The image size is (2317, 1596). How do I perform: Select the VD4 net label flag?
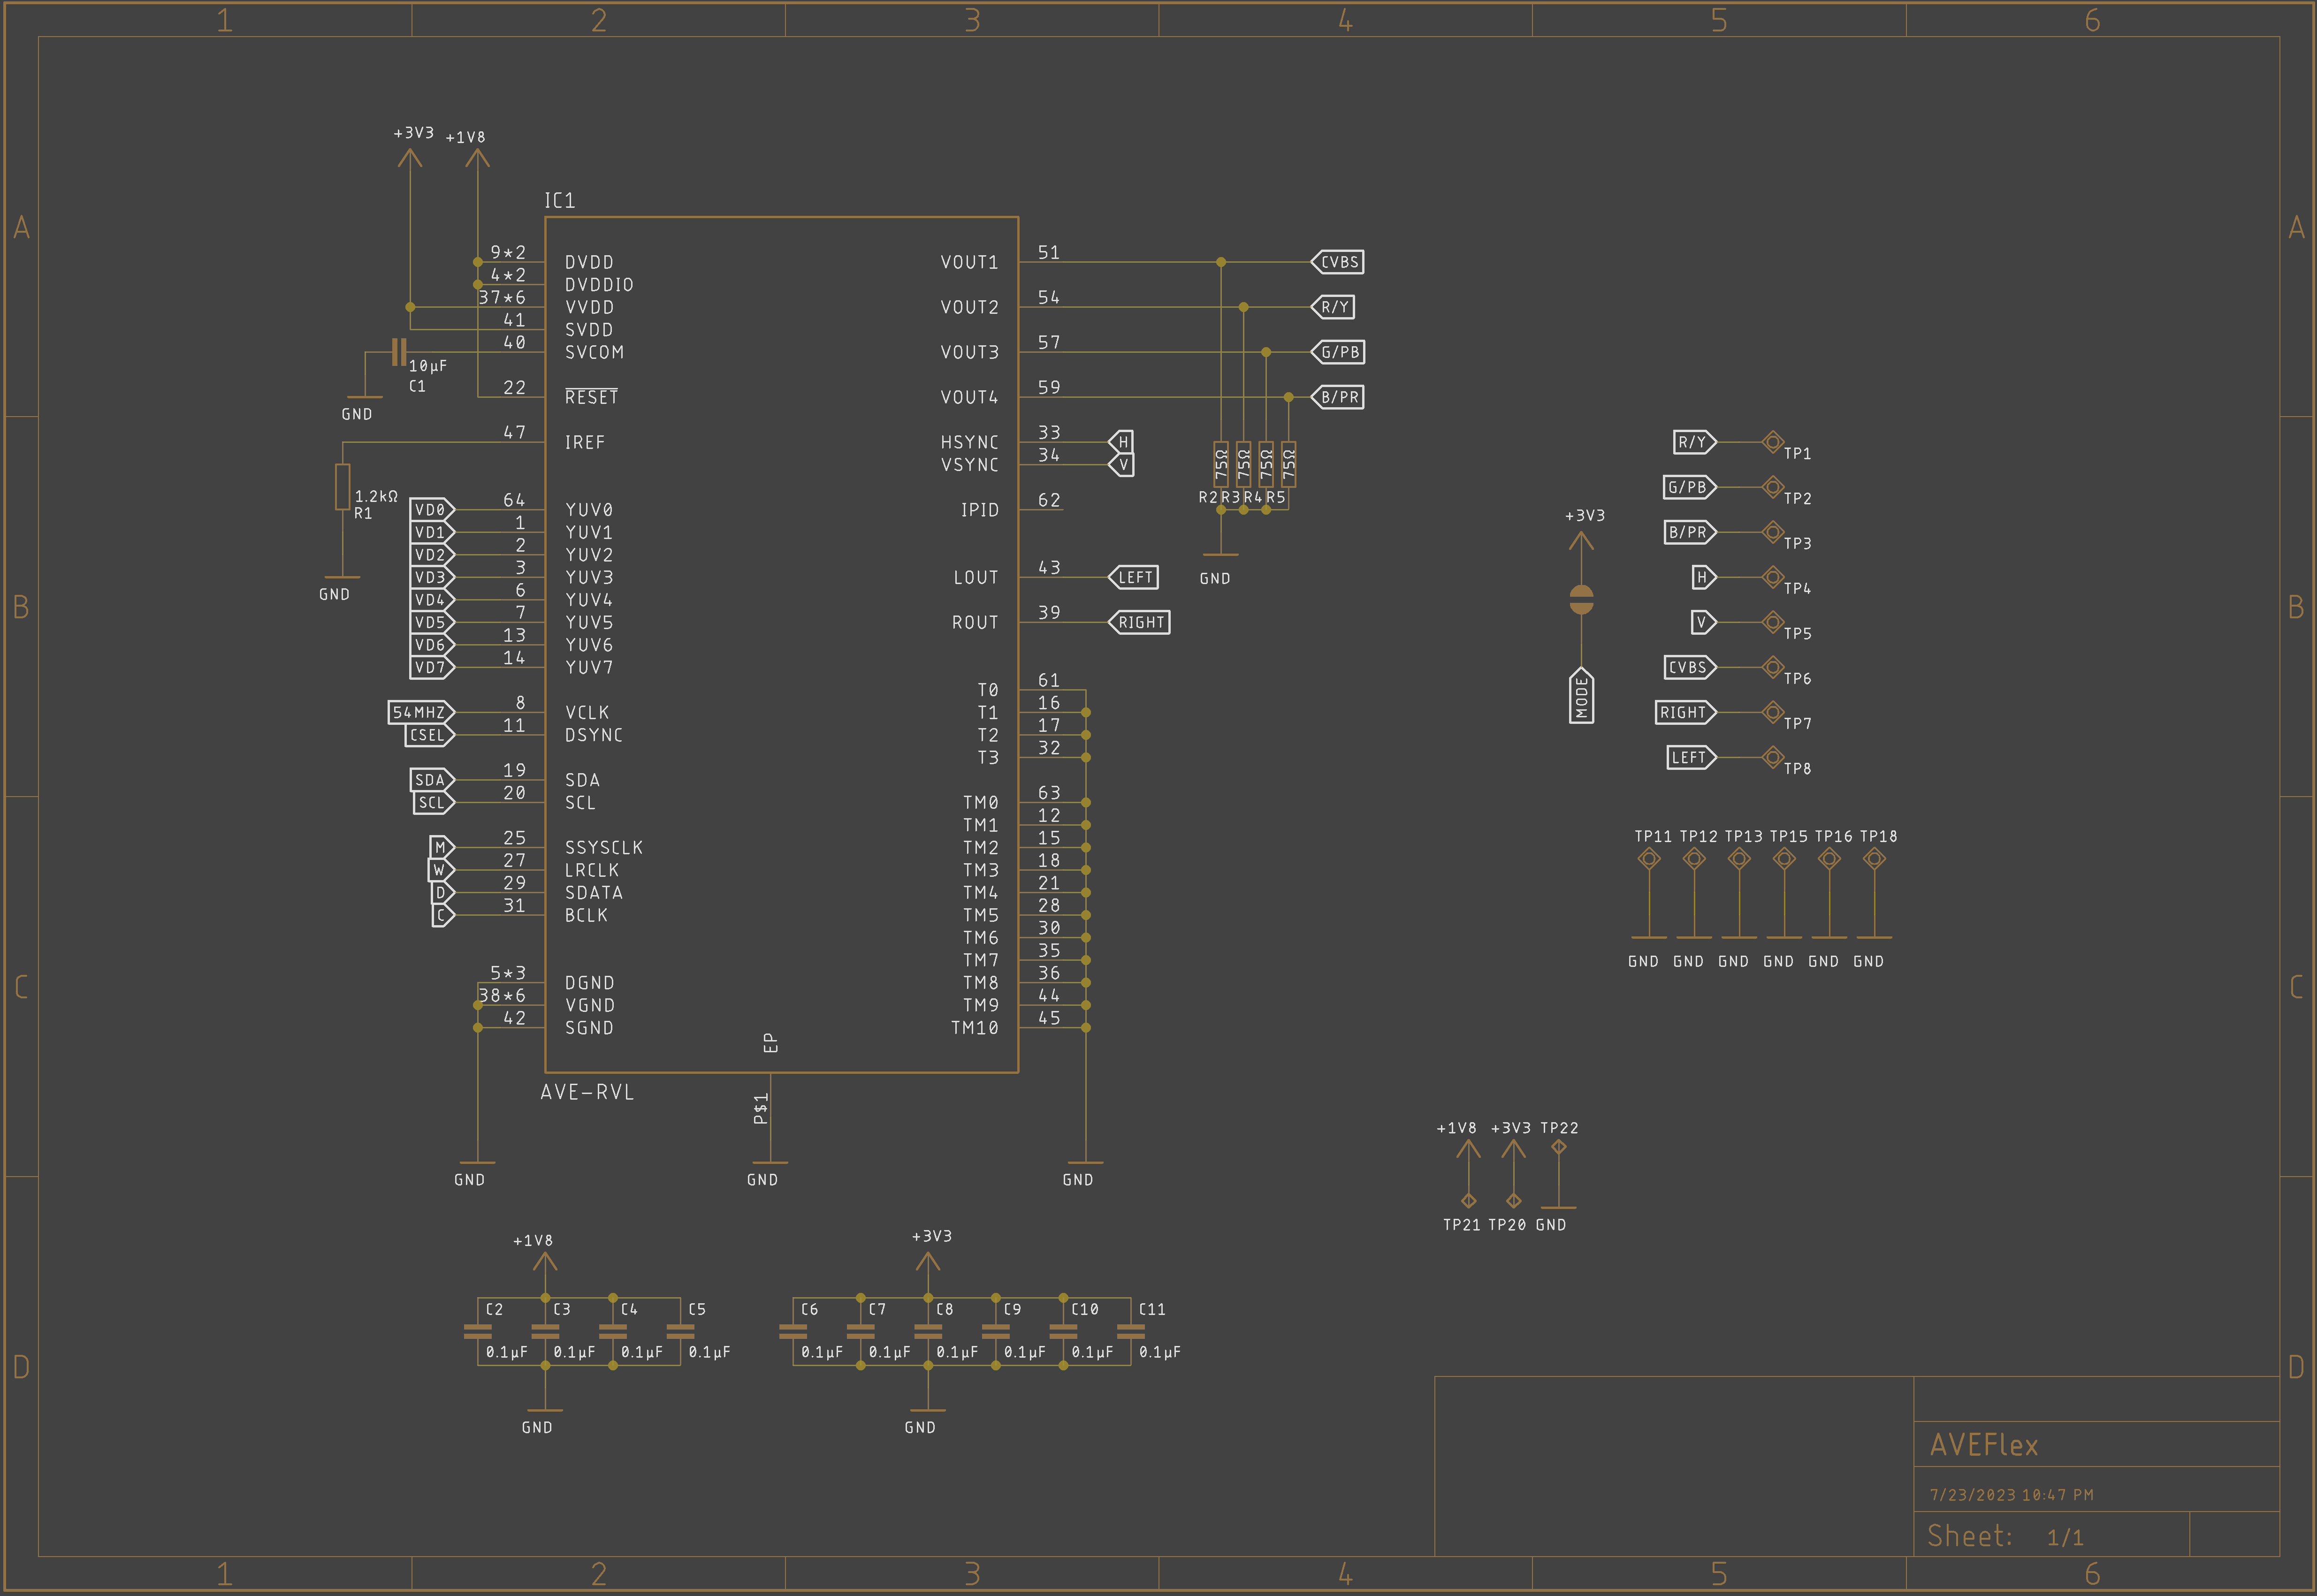point(433,600)
